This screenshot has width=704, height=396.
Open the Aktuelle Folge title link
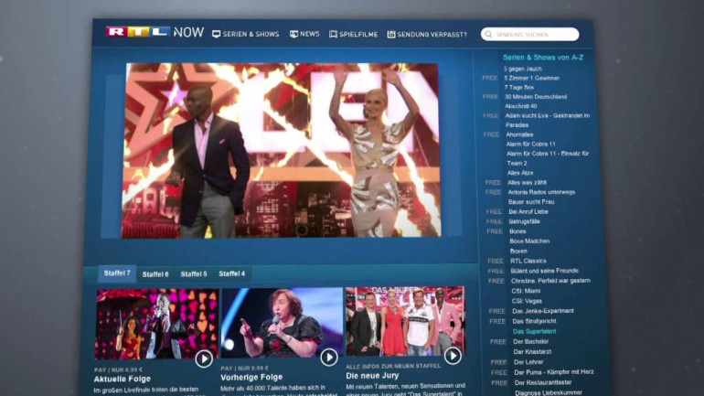click(x=123, y=380)
